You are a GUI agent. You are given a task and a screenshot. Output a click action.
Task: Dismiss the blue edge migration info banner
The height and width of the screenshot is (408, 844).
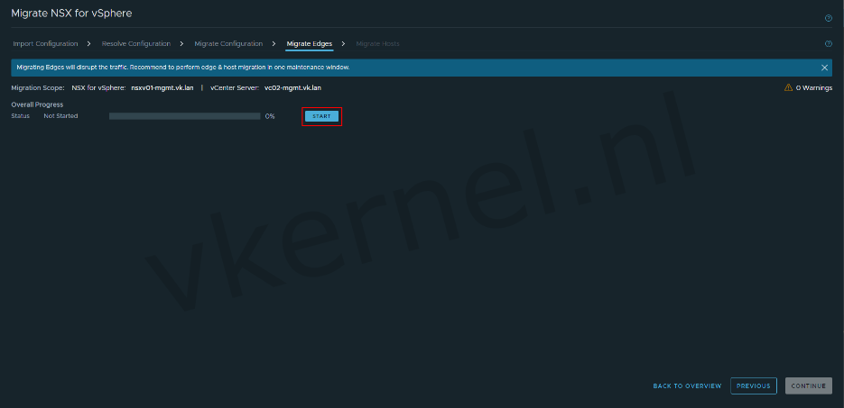824,68
